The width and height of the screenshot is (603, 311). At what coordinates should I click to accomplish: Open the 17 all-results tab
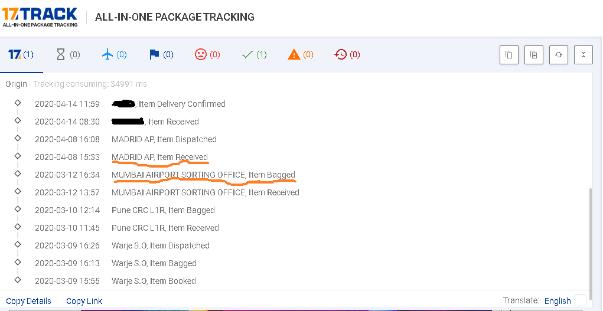click(x=21, y=55)
